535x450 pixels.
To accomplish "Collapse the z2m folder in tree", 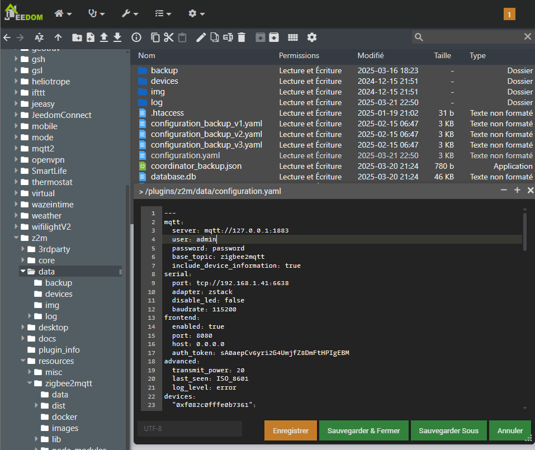I will pos(17,238).
